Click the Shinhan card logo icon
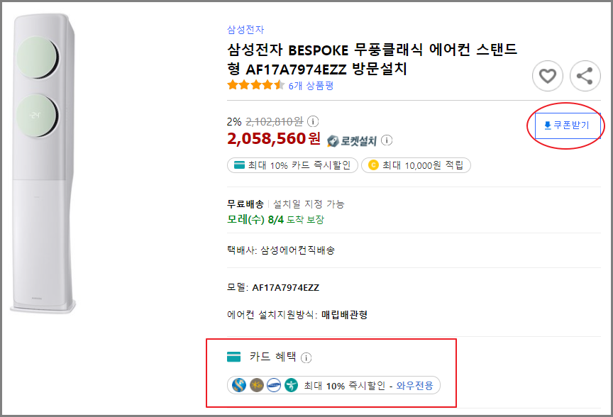The width and height of the screenshot is (613, 417). 239,385
